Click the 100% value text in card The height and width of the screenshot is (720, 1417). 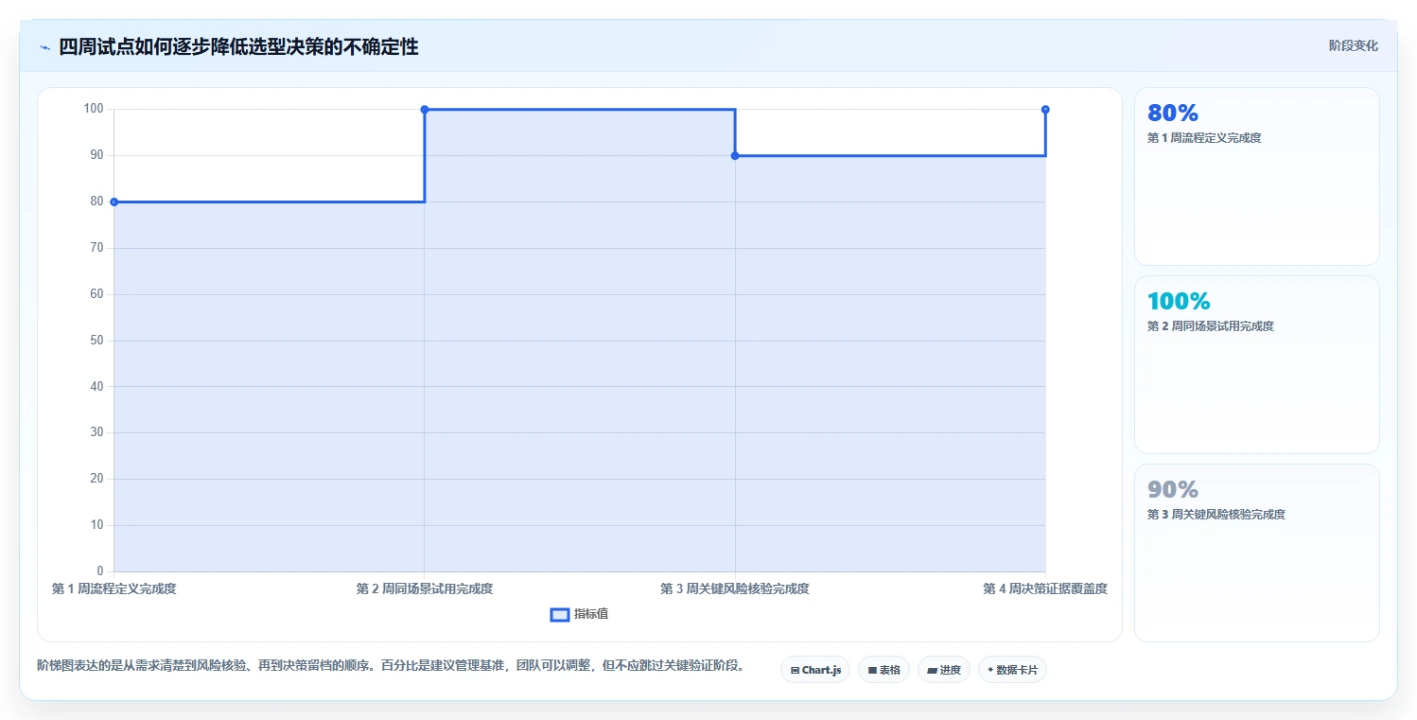pyautogui.click(x=1179, y=301)
